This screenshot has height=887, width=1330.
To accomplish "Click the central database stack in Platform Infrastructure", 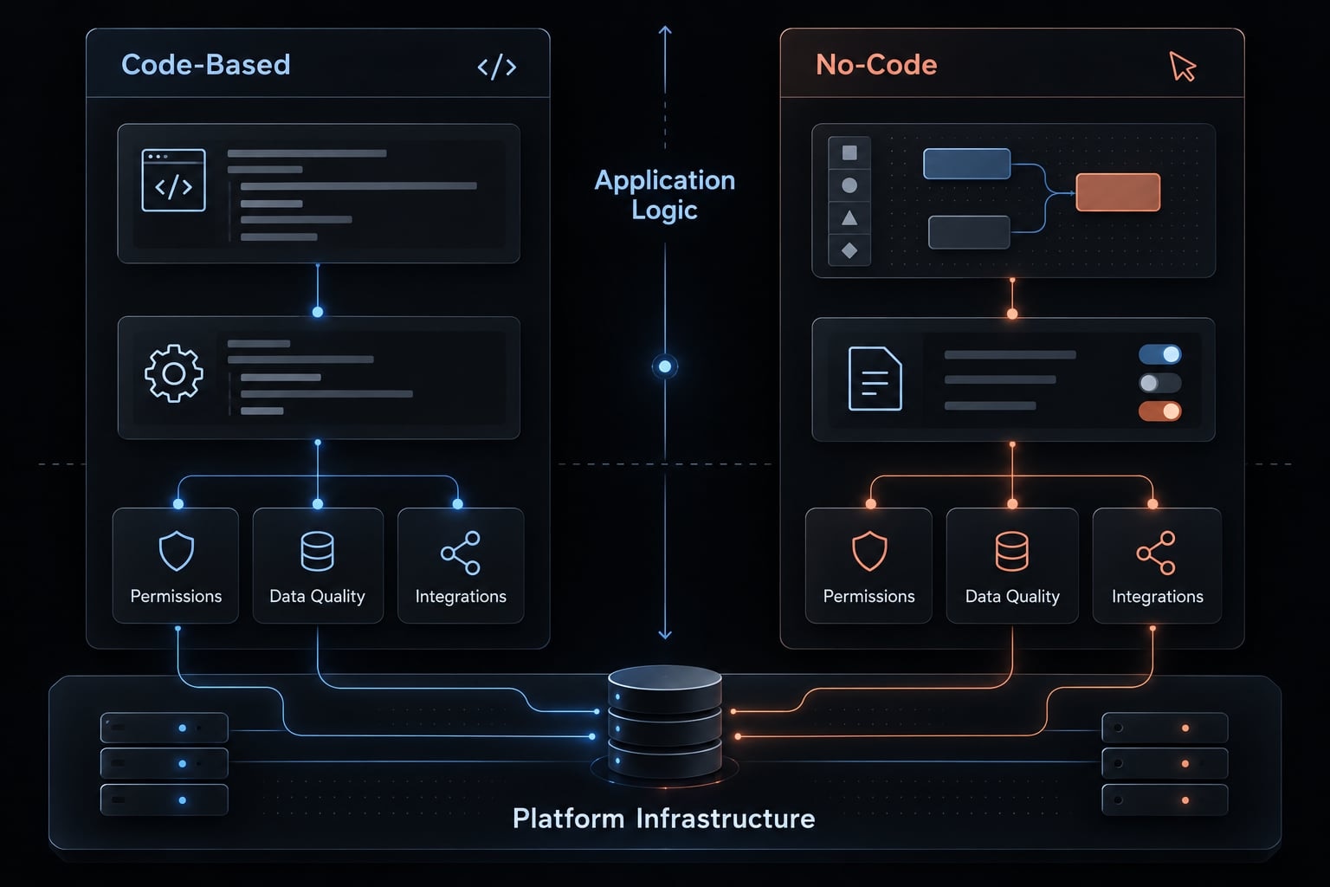I will click(665, 721).
